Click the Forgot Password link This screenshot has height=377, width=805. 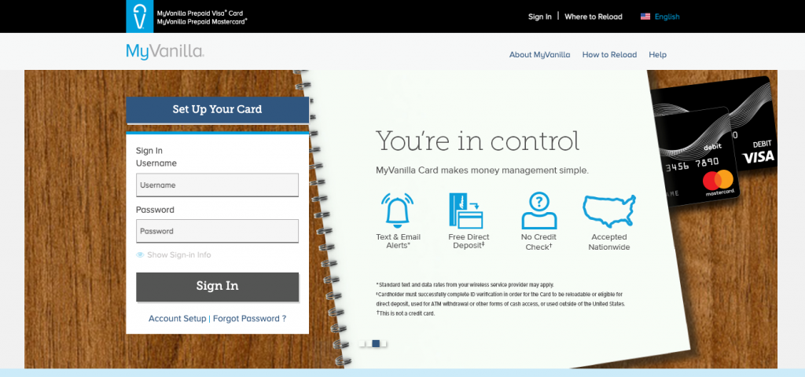click(x=249, y=319)
